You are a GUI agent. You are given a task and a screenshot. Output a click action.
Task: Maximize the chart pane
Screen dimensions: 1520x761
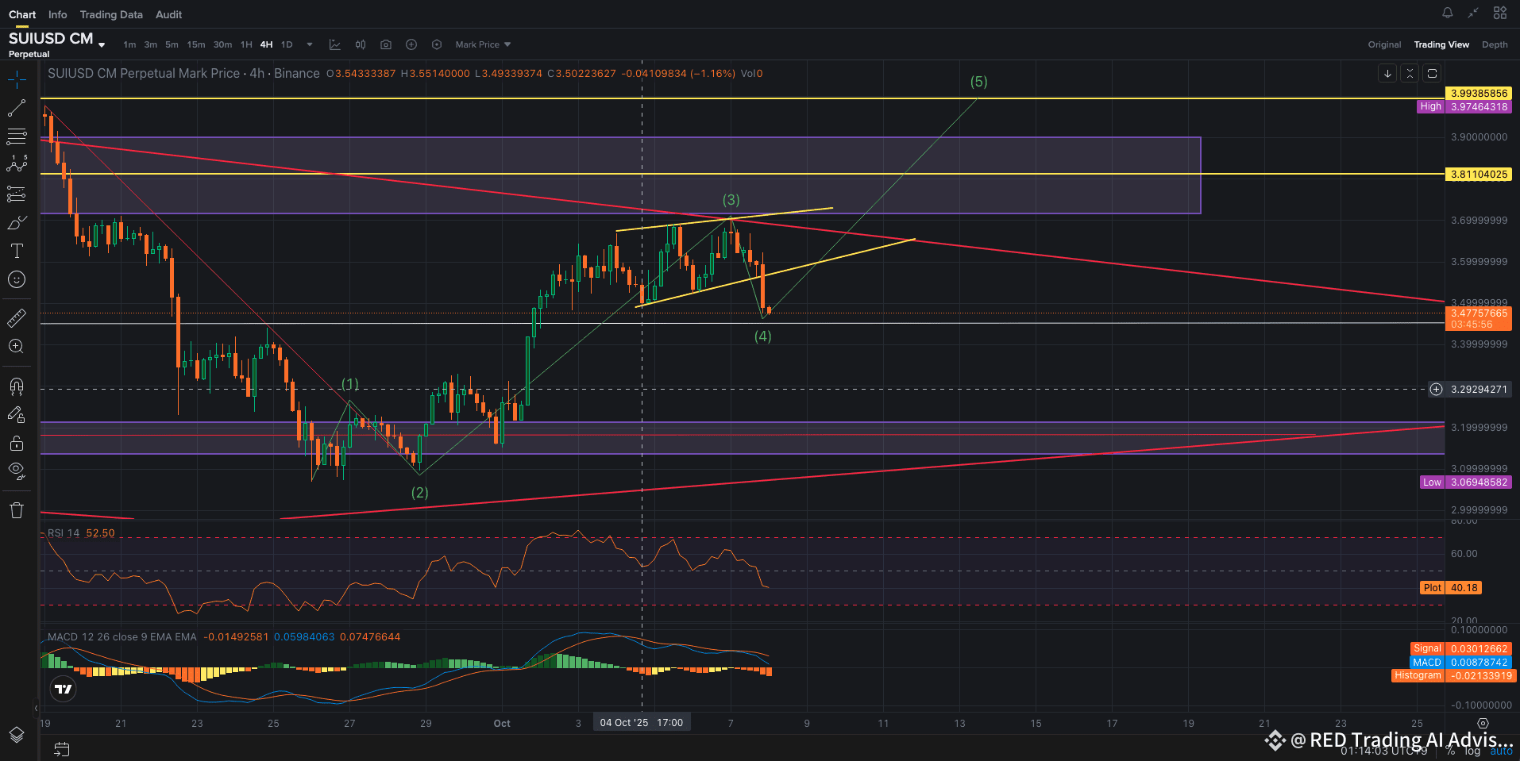(1432, 73)
